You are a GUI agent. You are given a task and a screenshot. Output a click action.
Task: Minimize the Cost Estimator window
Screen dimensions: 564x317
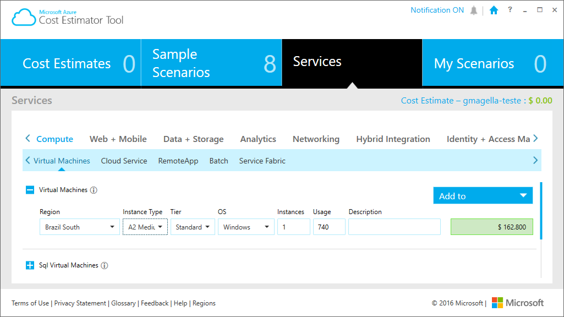[x=525, y=10]
